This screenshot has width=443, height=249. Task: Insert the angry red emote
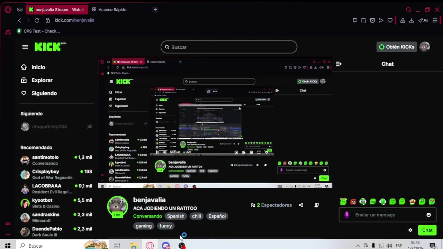(353, 202)
